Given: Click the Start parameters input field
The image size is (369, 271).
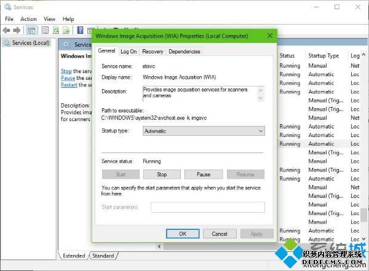Looking at the screenshot, I should point(208,206).
